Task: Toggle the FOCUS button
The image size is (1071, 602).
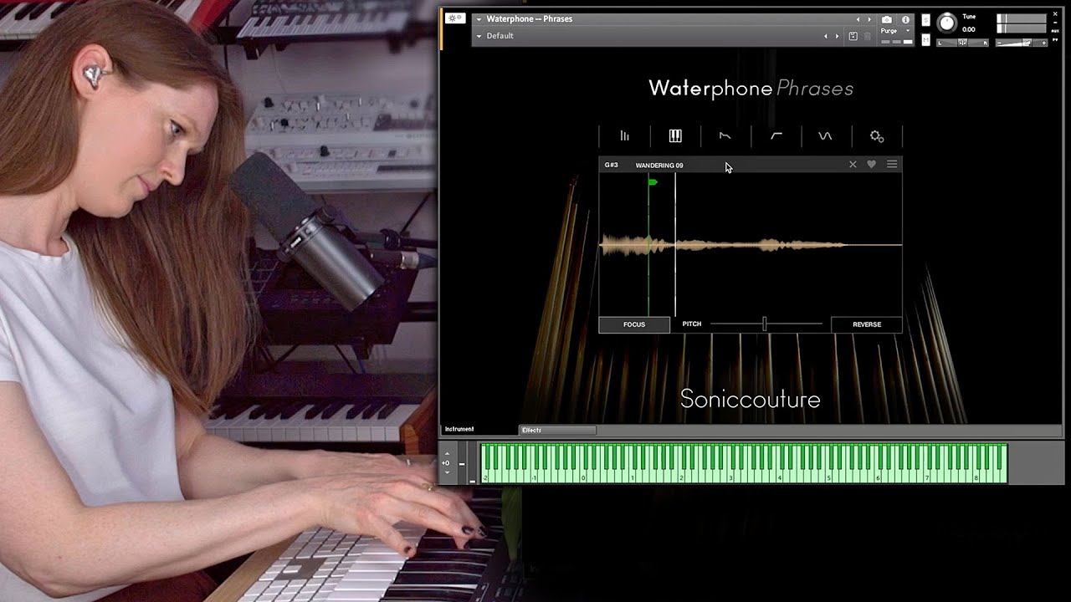Action: (634, 324)
